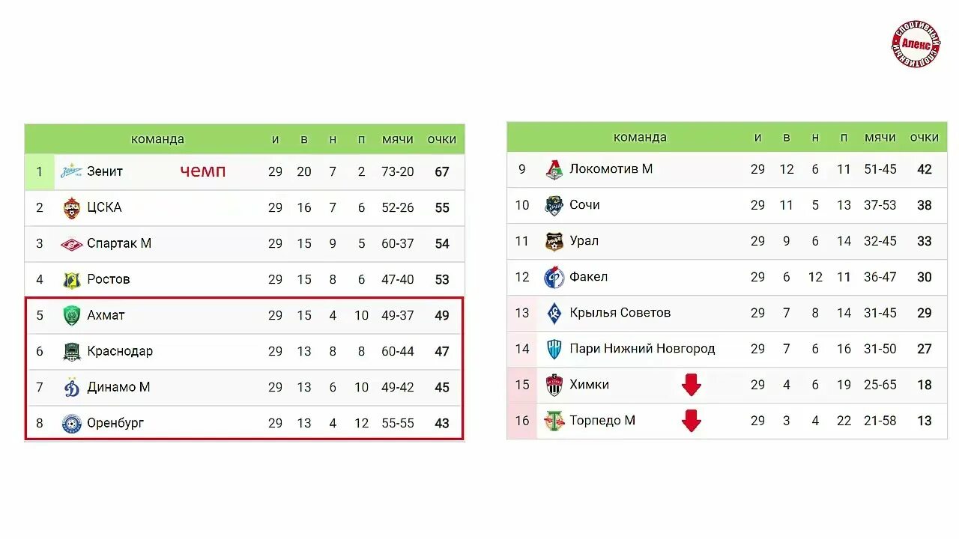
Task: Click the red чемп label beside Зенит
Action: 203,171
